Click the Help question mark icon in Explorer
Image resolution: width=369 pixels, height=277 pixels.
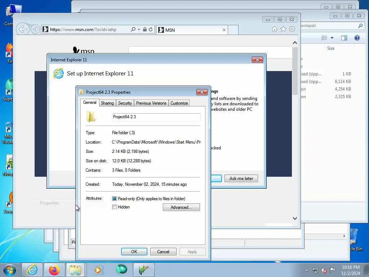tap(357, 38)
